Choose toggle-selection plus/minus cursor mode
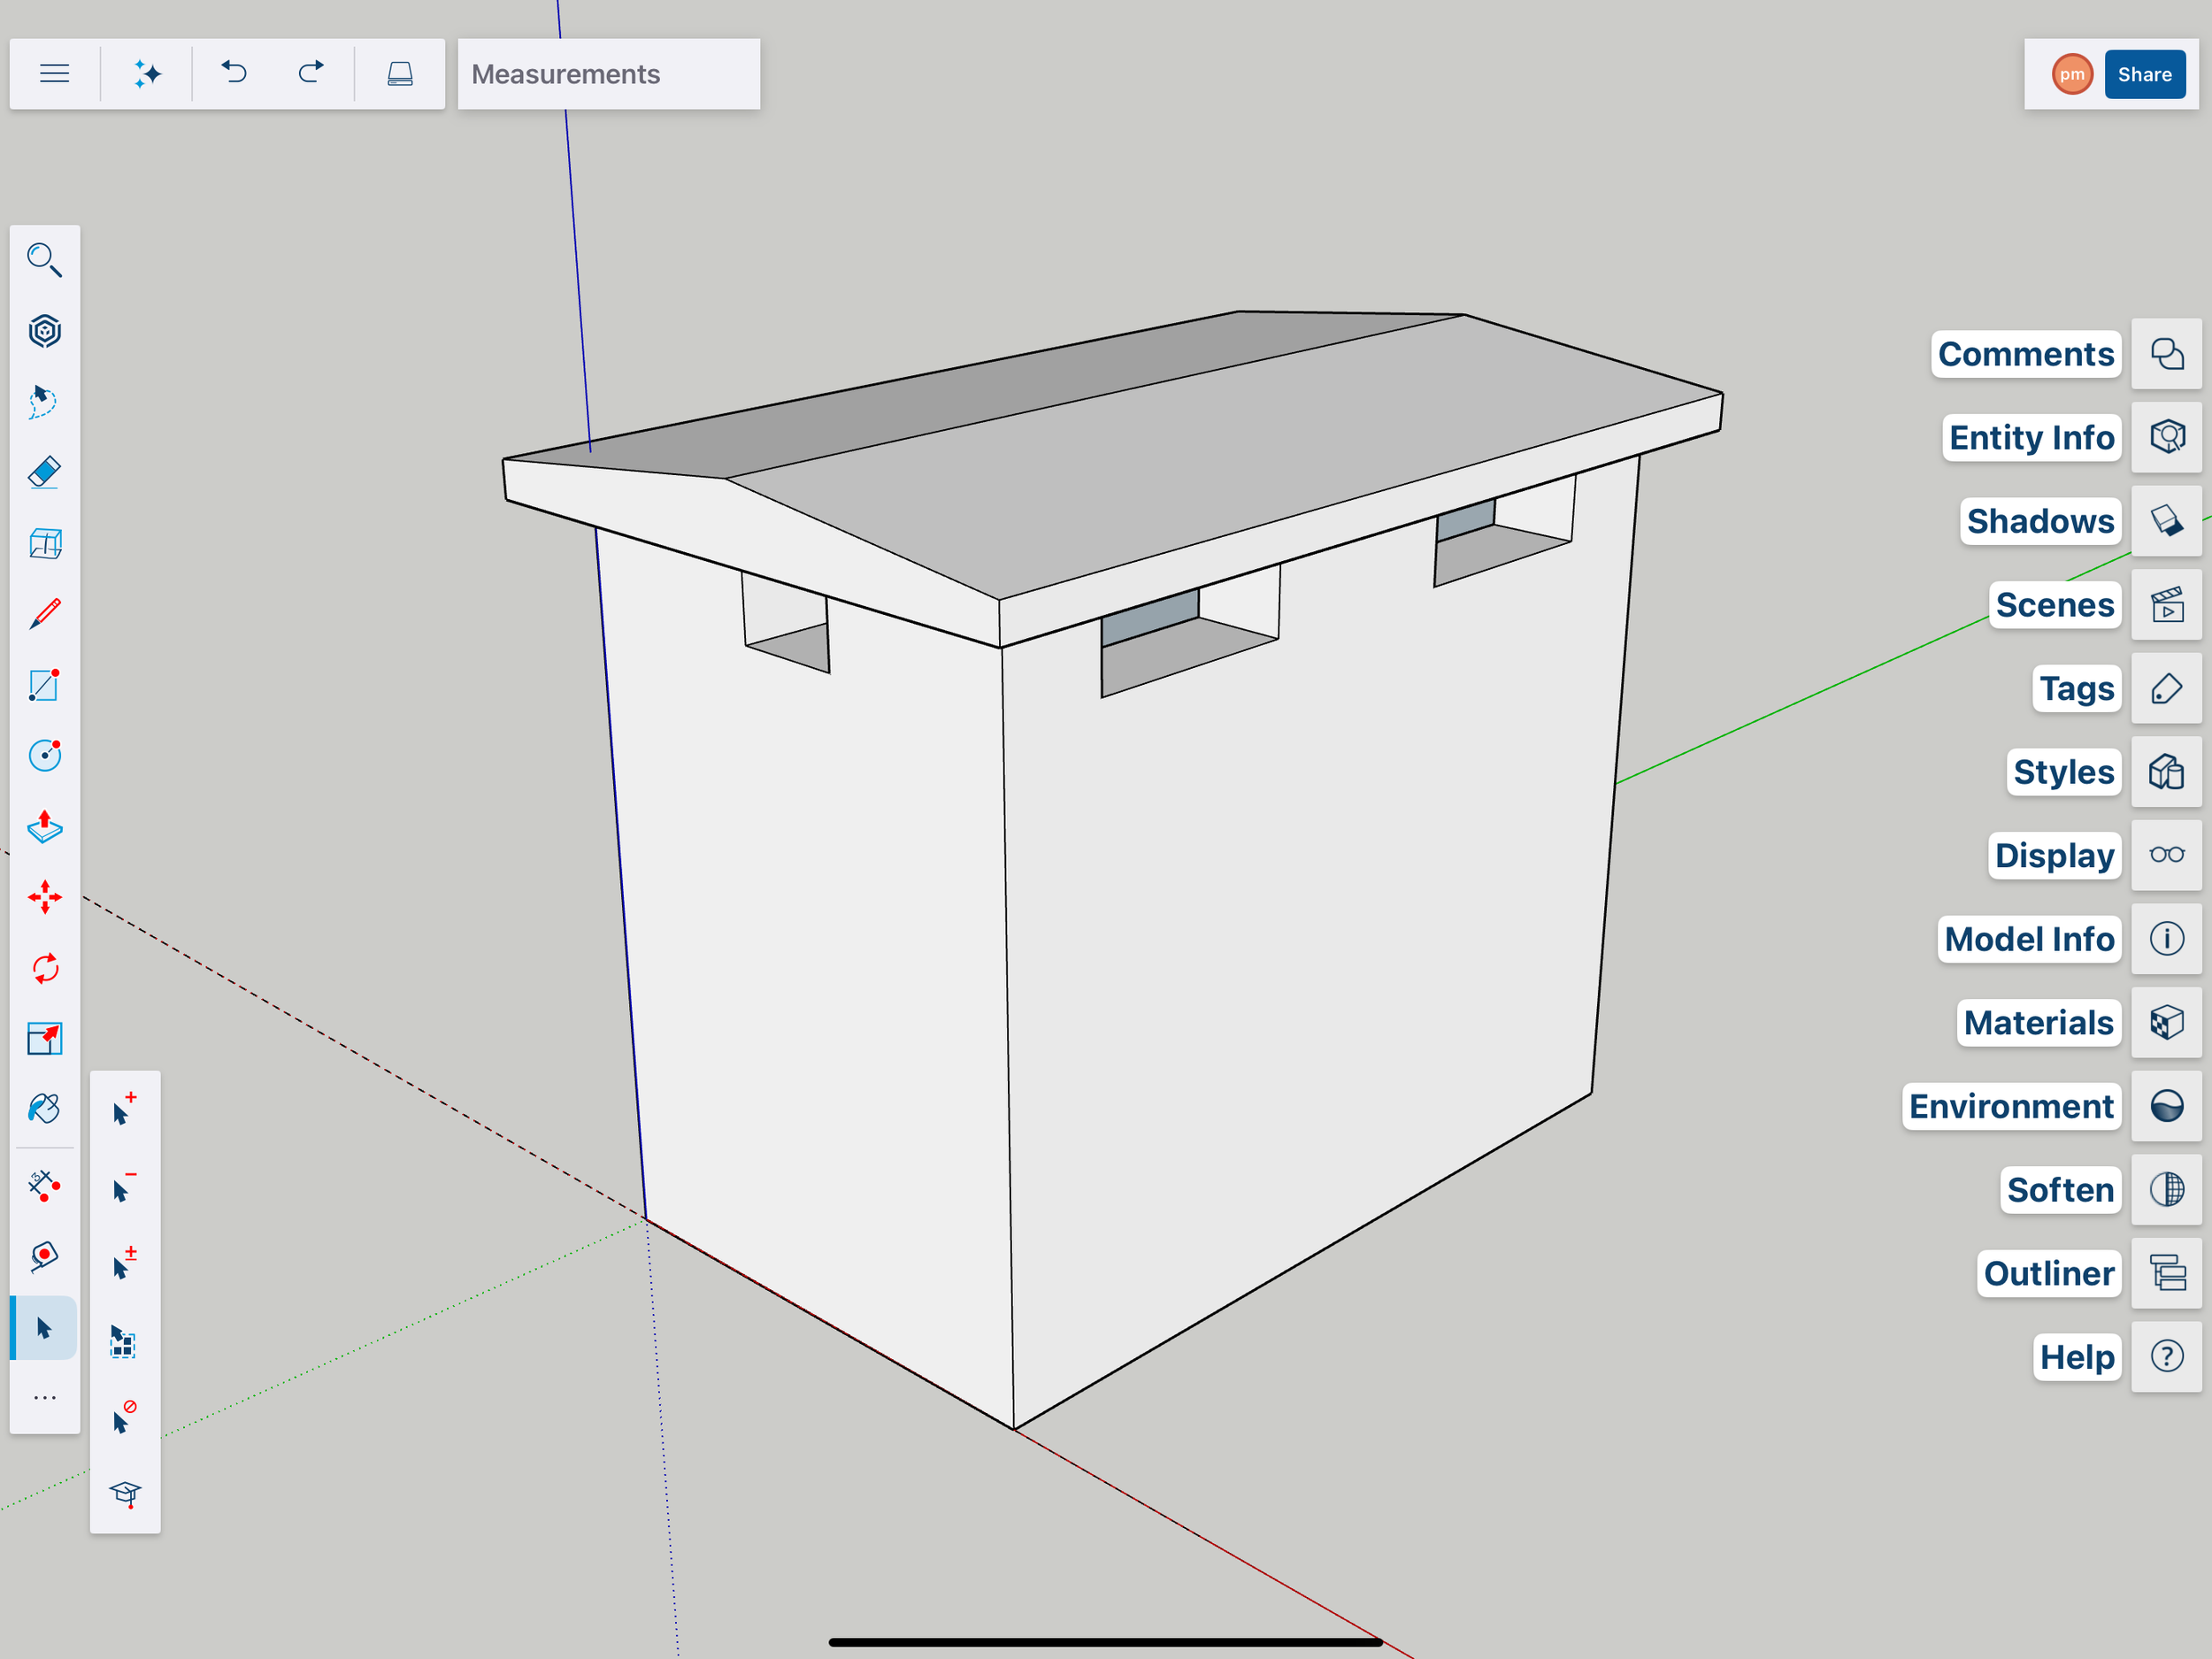Image resolution: width=2212 pixels, height=1659 pixels. (x=124, y=1264)
